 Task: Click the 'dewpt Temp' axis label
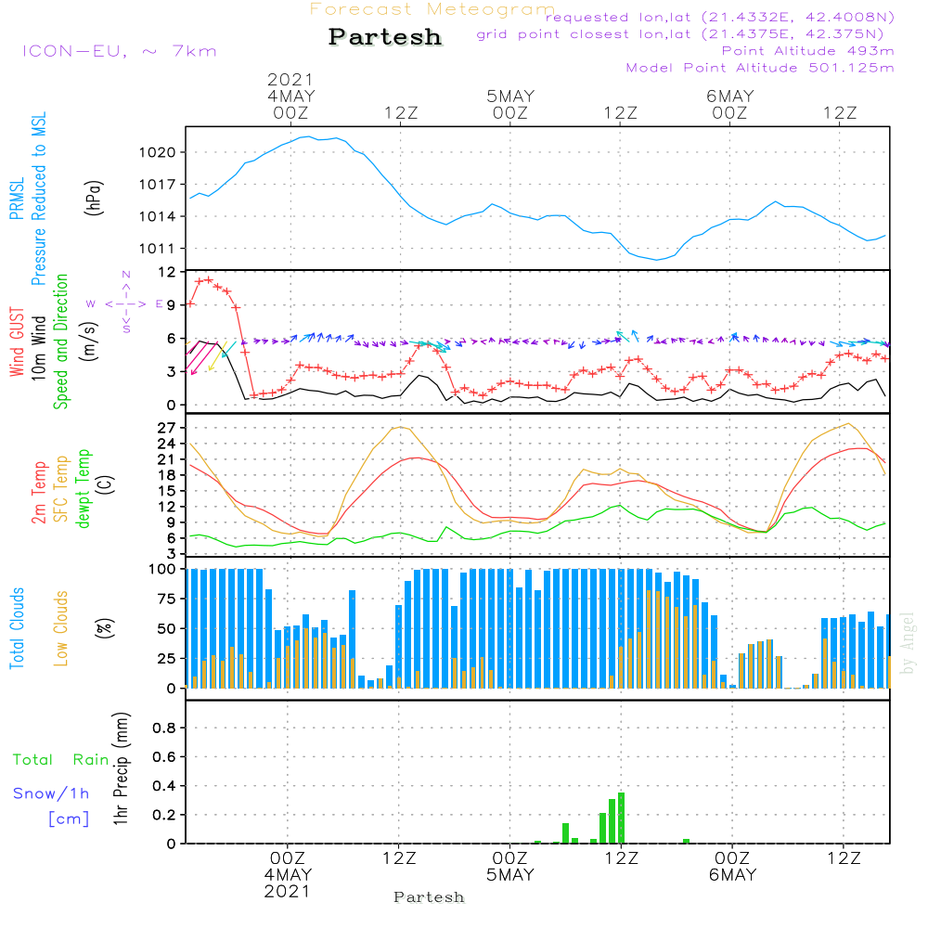(83, 488)
